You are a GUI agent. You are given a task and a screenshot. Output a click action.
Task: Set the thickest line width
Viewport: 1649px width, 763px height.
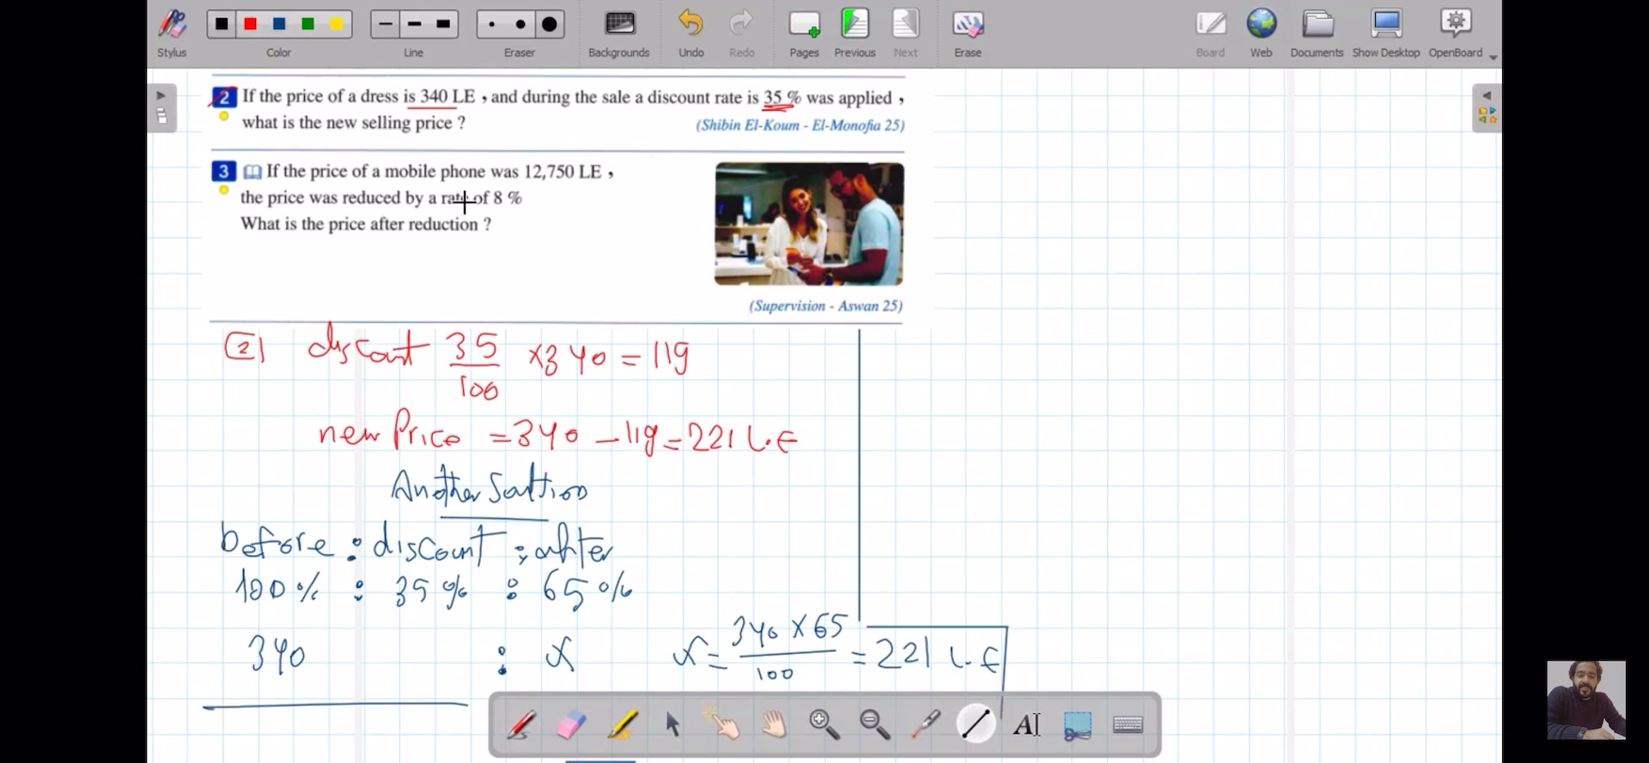click(443, 24)
